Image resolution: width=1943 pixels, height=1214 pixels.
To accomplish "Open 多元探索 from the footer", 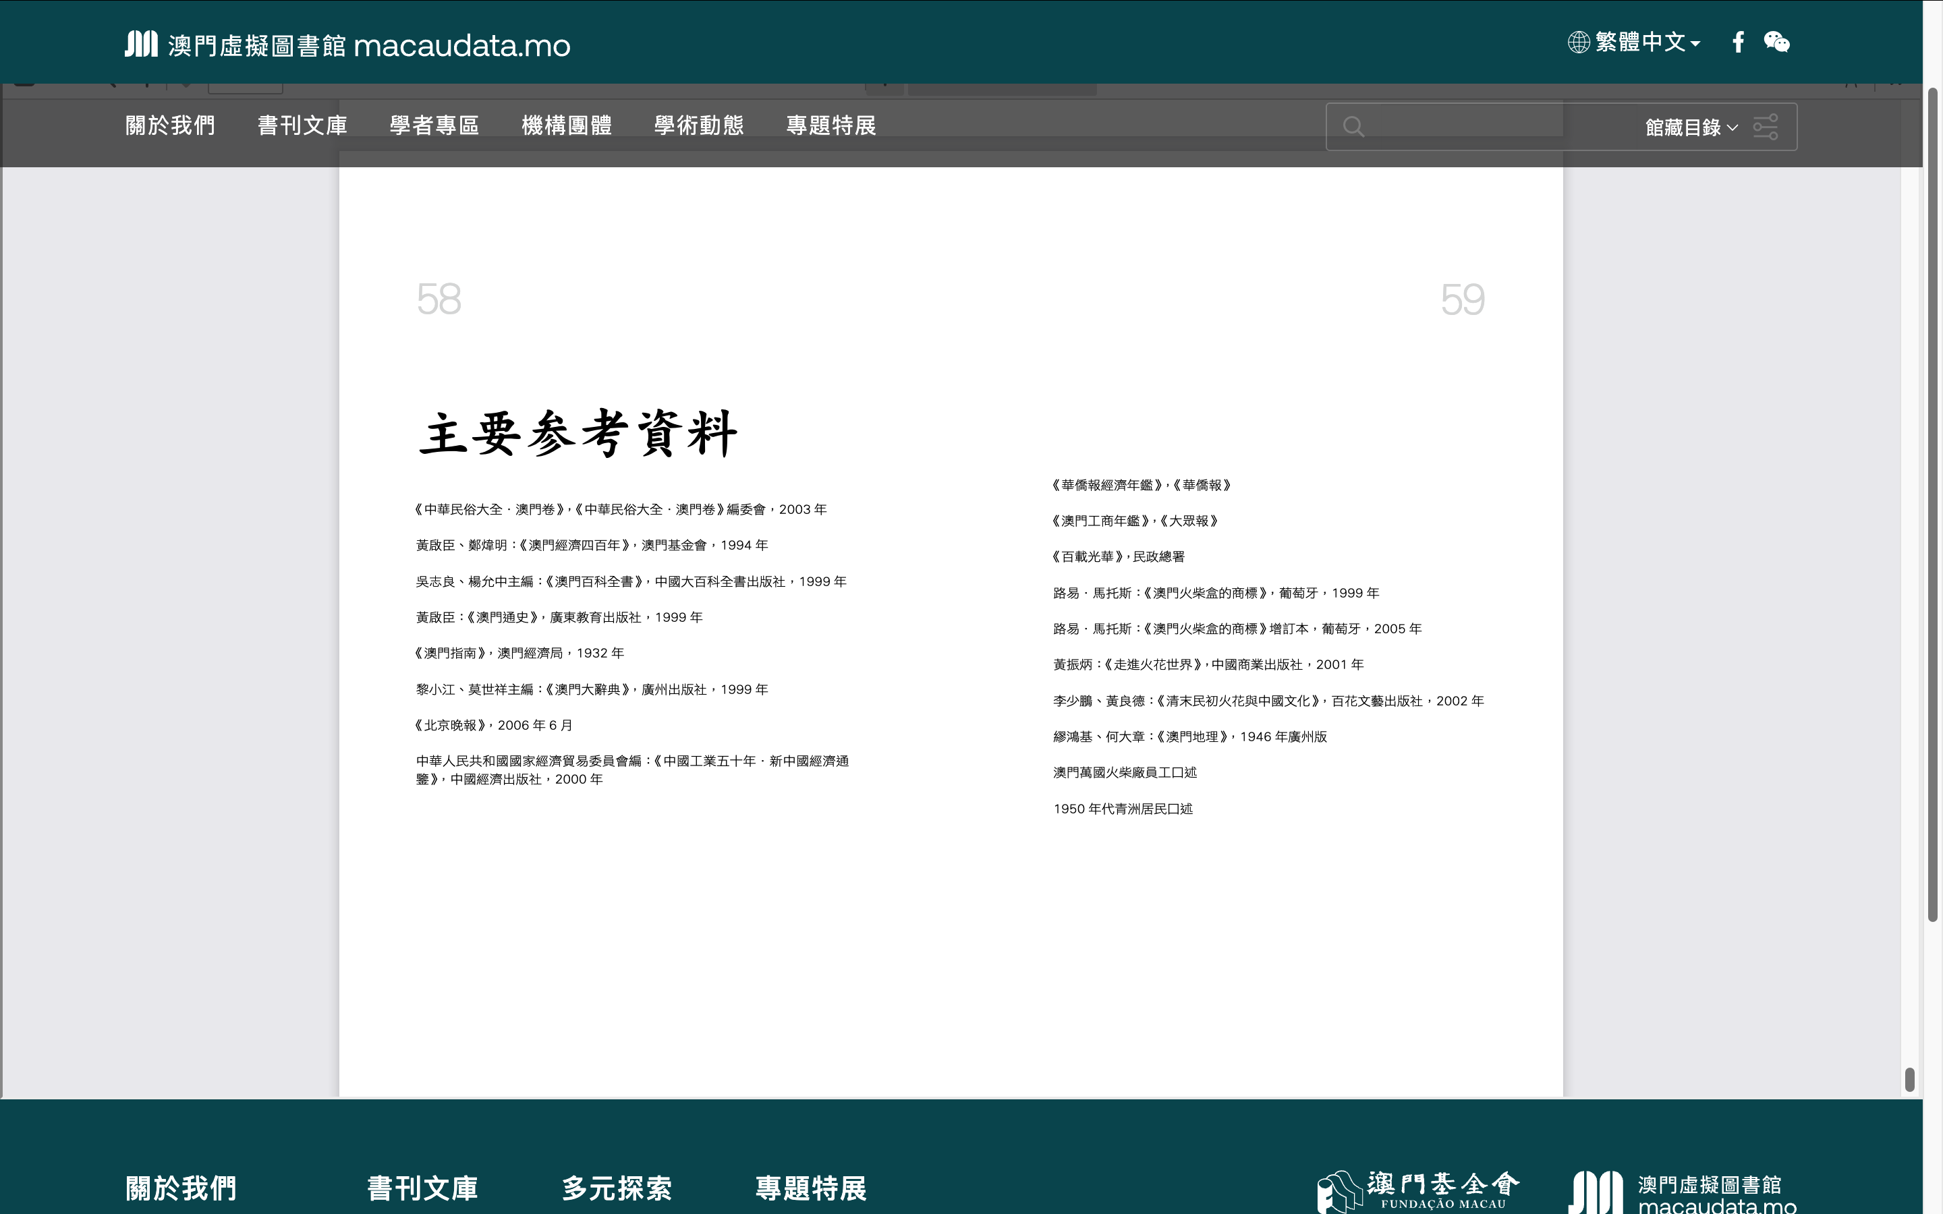I will 618,1189.
